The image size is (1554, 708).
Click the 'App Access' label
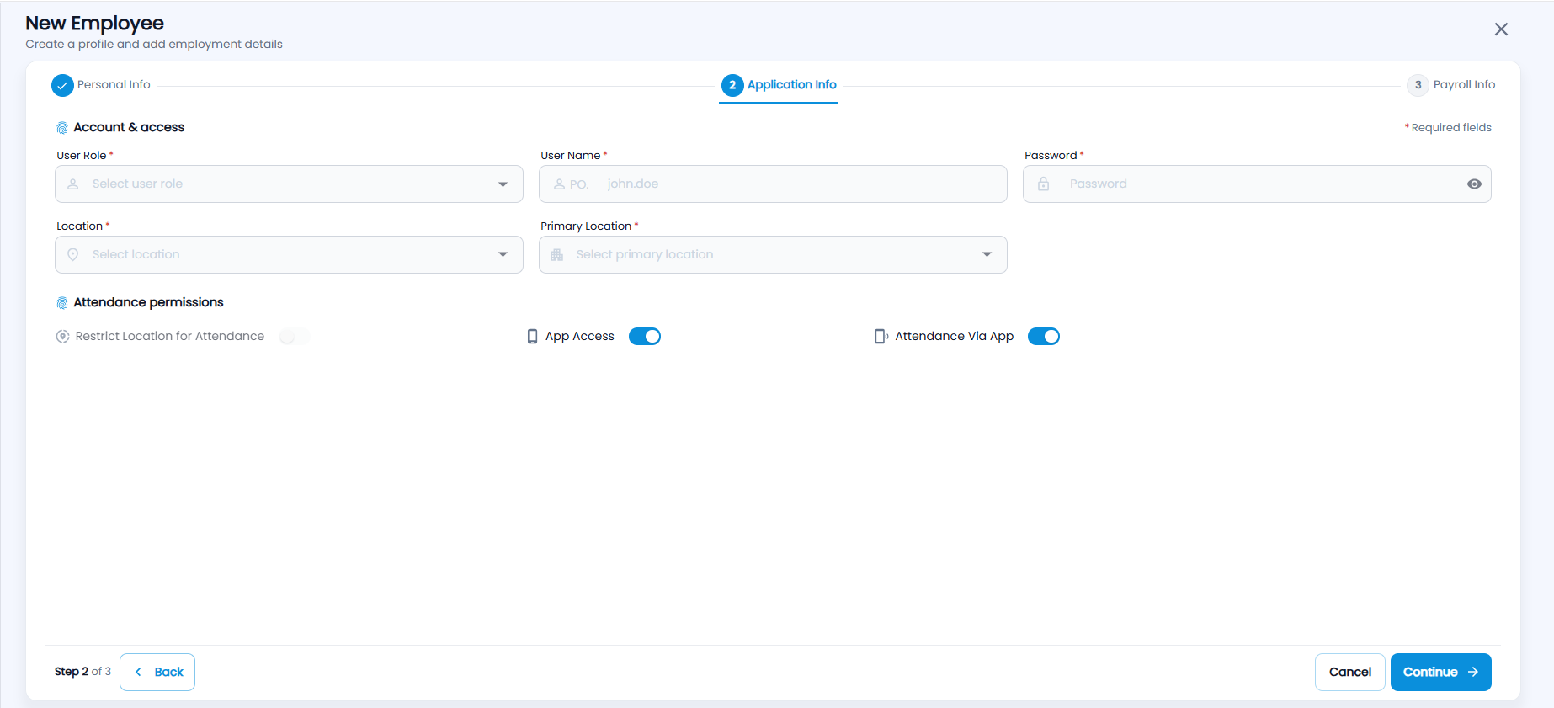coord(580,336)
